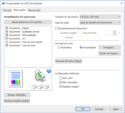The width and height of the screenshot is (125, 113).
Task: Click the icon beside Documento - Alta qualidade
Action: 7,35
